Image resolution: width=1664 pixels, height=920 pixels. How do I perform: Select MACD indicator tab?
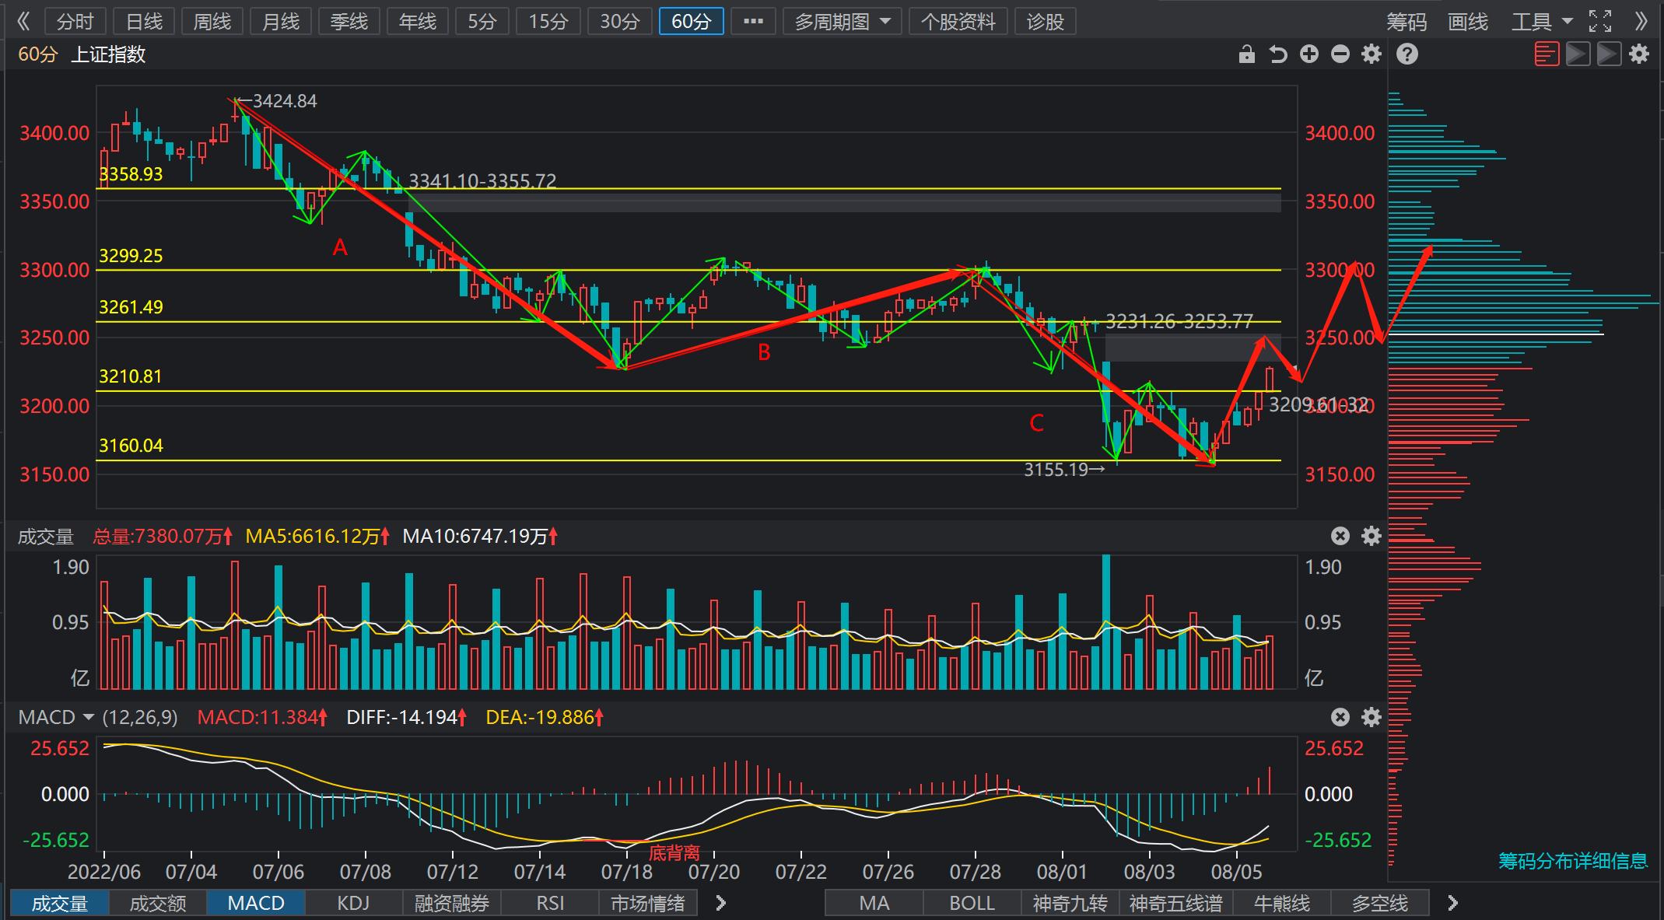(256, 903)
